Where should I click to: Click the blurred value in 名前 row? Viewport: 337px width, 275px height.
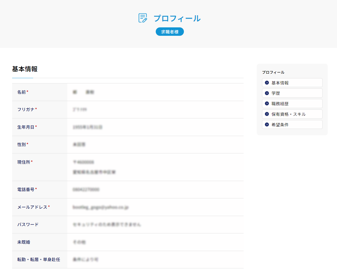point(83,92)
